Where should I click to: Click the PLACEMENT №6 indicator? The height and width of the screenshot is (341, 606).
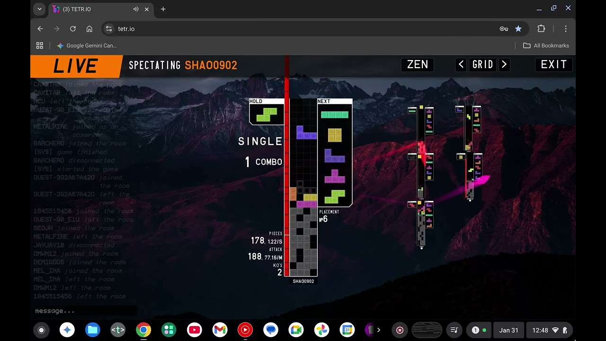click(x=329, y=216)
